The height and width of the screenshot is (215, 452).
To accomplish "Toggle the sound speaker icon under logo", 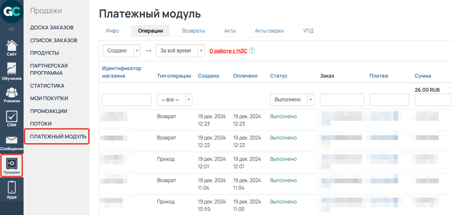I will point(12,29).
